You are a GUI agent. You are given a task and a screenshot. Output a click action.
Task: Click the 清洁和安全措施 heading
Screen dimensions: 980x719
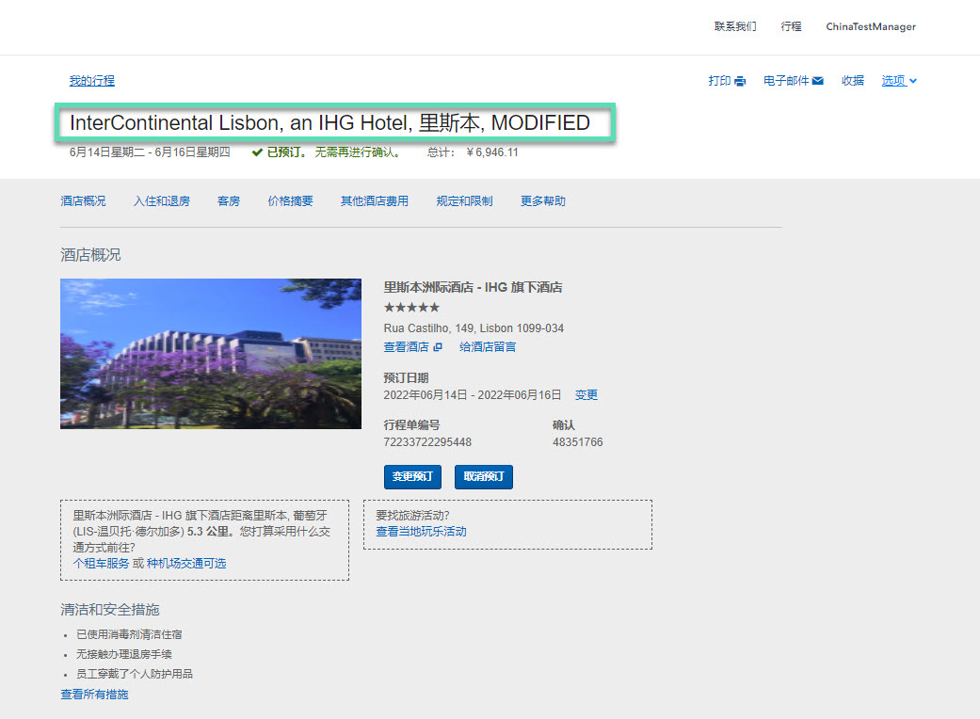tap(110, 610)
